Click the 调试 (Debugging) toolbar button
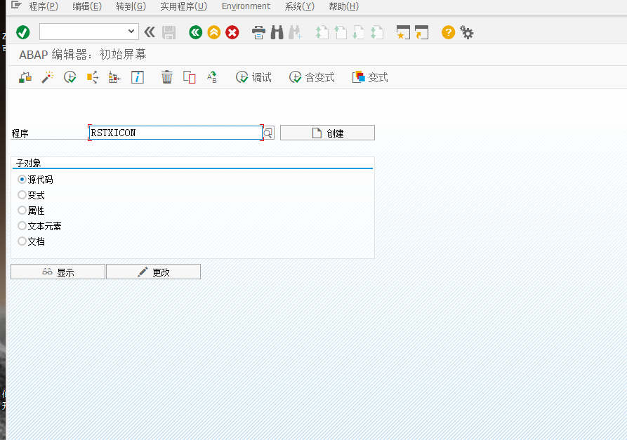 (x=253, y=77)
